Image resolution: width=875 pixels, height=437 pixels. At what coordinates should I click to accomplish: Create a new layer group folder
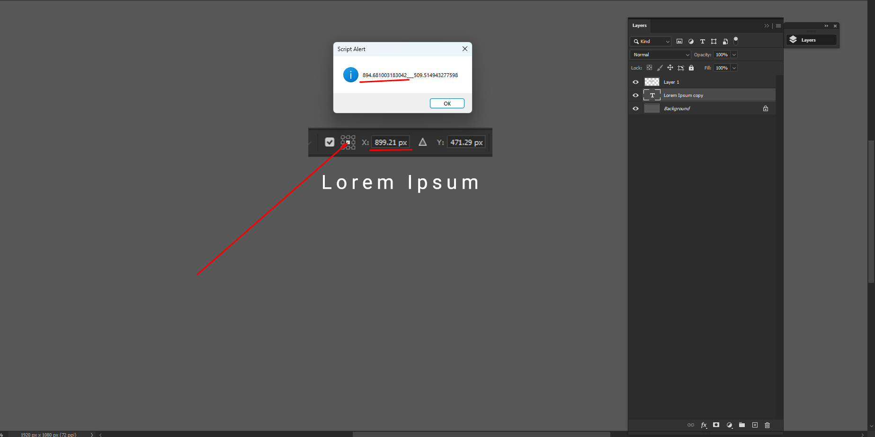(x=741, y=425)
